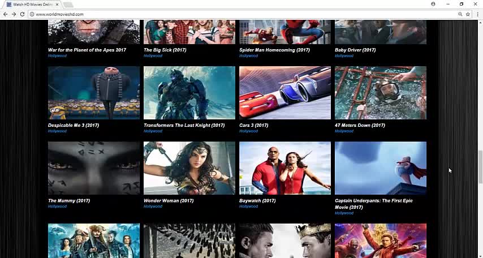Open Hollywood category under Baby Driver
Screen dimensions: 483x258
click(344, 56)
